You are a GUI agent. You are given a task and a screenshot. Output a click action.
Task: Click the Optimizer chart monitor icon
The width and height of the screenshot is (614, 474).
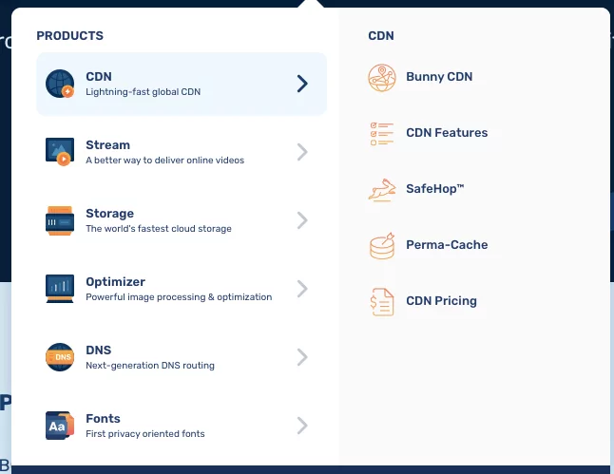coord(60,289)
